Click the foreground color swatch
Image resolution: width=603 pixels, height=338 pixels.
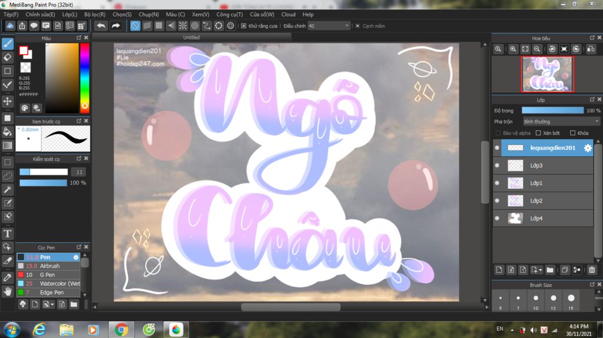(x=24, y=51)
